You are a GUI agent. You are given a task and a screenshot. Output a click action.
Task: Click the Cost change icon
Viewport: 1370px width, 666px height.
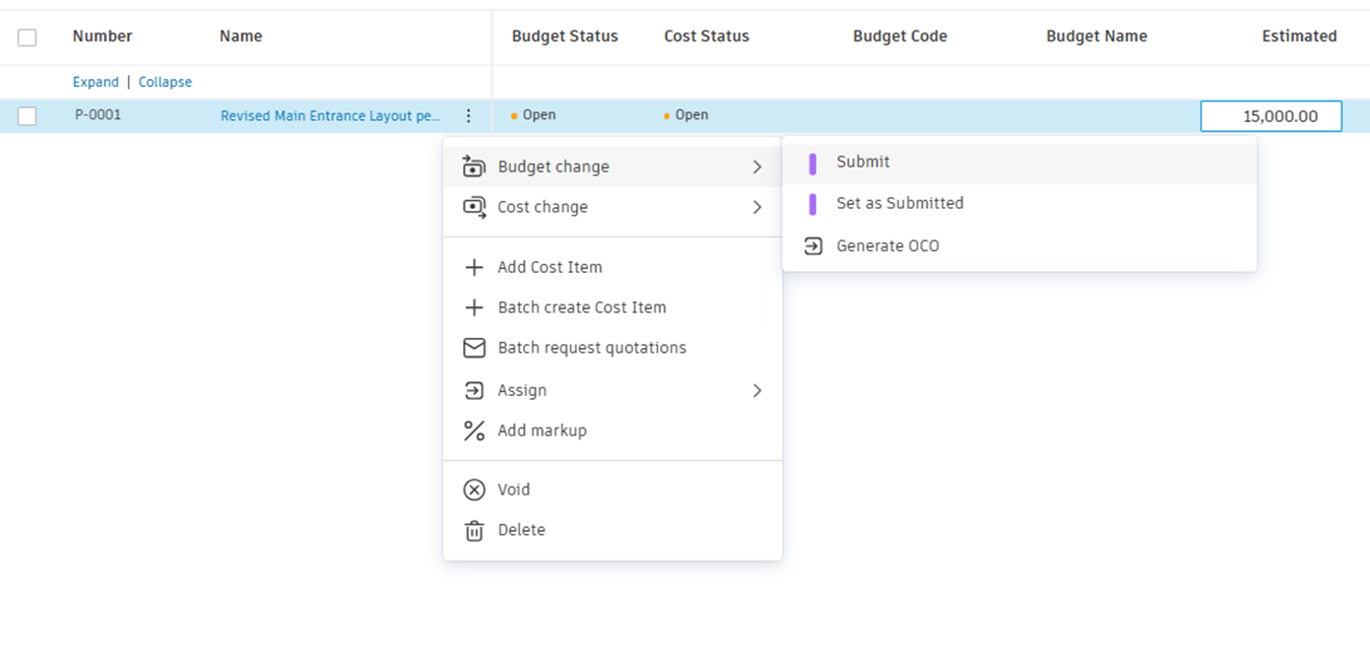[474, 207]
